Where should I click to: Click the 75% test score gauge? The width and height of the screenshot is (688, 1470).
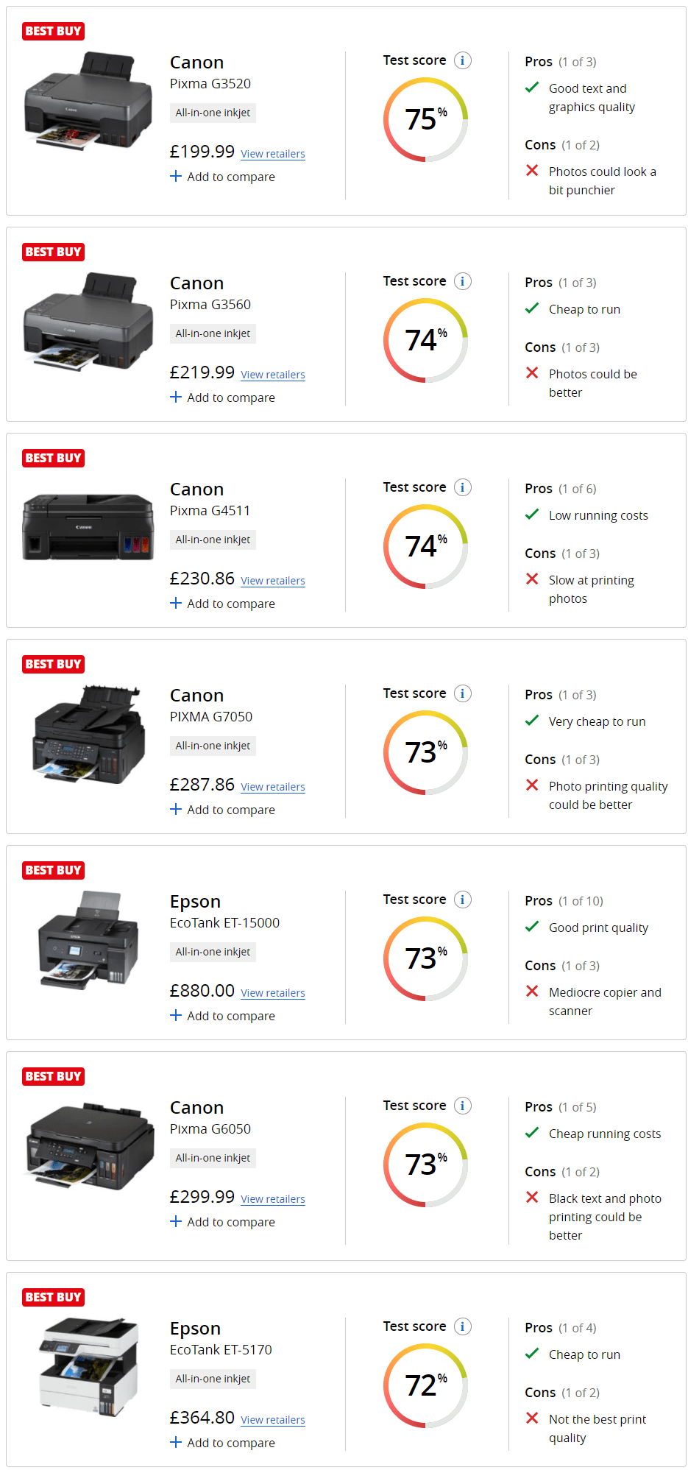point(425,119)
